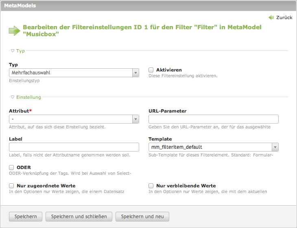Screen dimensions: 297x228
Task: Follow the Zurück link
Action: tap(284, 17)
